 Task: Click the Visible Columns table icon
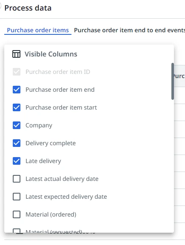16,54
